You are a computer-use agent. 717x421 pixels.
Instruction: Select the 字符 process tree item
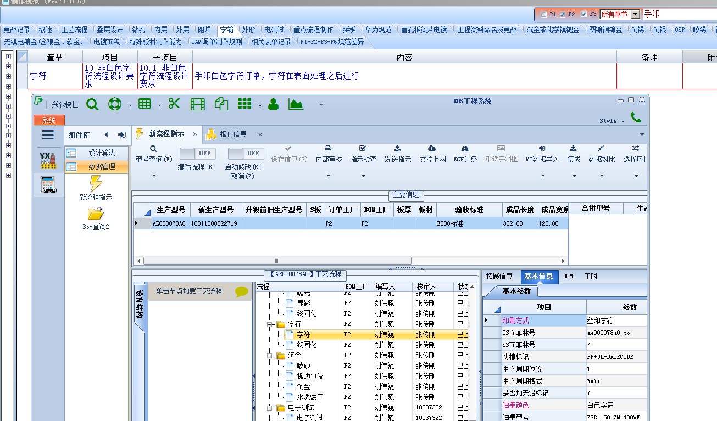click(x=303, y=334)
